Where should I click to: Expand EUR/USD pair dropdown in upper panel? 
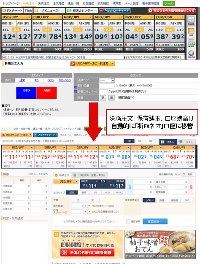point(183,17)
